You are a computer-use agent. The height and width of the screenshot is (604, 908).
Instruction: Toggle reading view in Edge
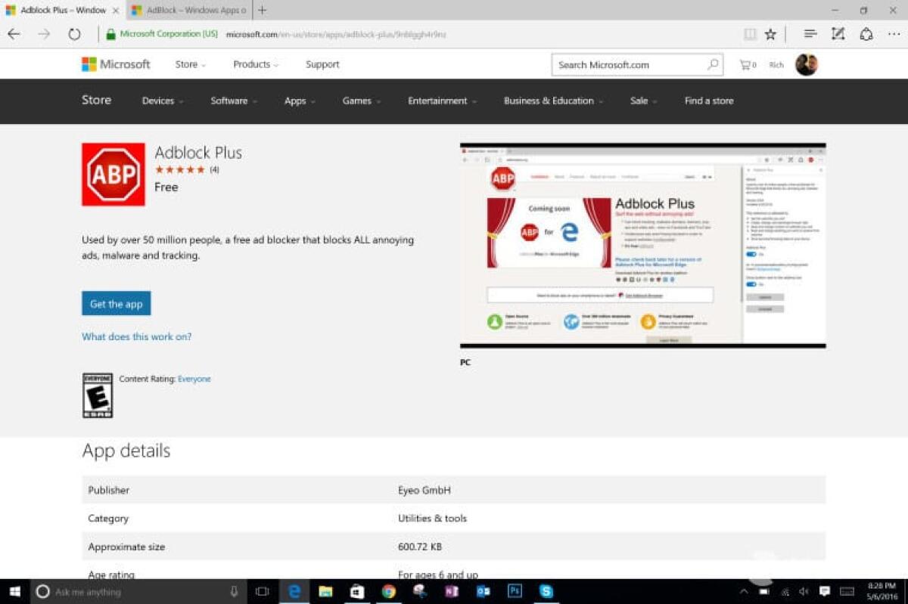pyautogui.click(x=750, y=34)
